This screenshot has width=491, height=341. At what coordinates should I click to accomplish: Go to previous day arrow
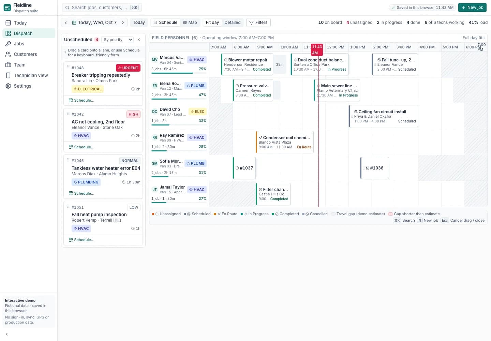[x=66, y=23]
